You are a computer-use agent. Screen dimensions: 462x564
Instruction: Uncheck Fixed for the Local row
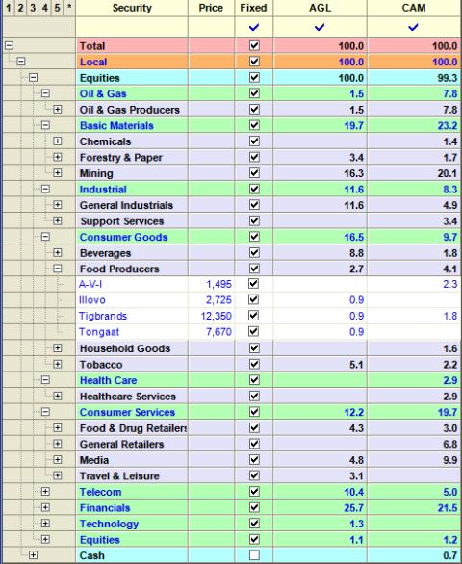(x=254, y=62)
